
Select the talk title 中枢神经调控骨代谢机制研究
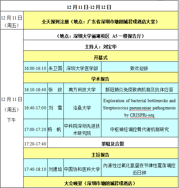click(140, 128)
